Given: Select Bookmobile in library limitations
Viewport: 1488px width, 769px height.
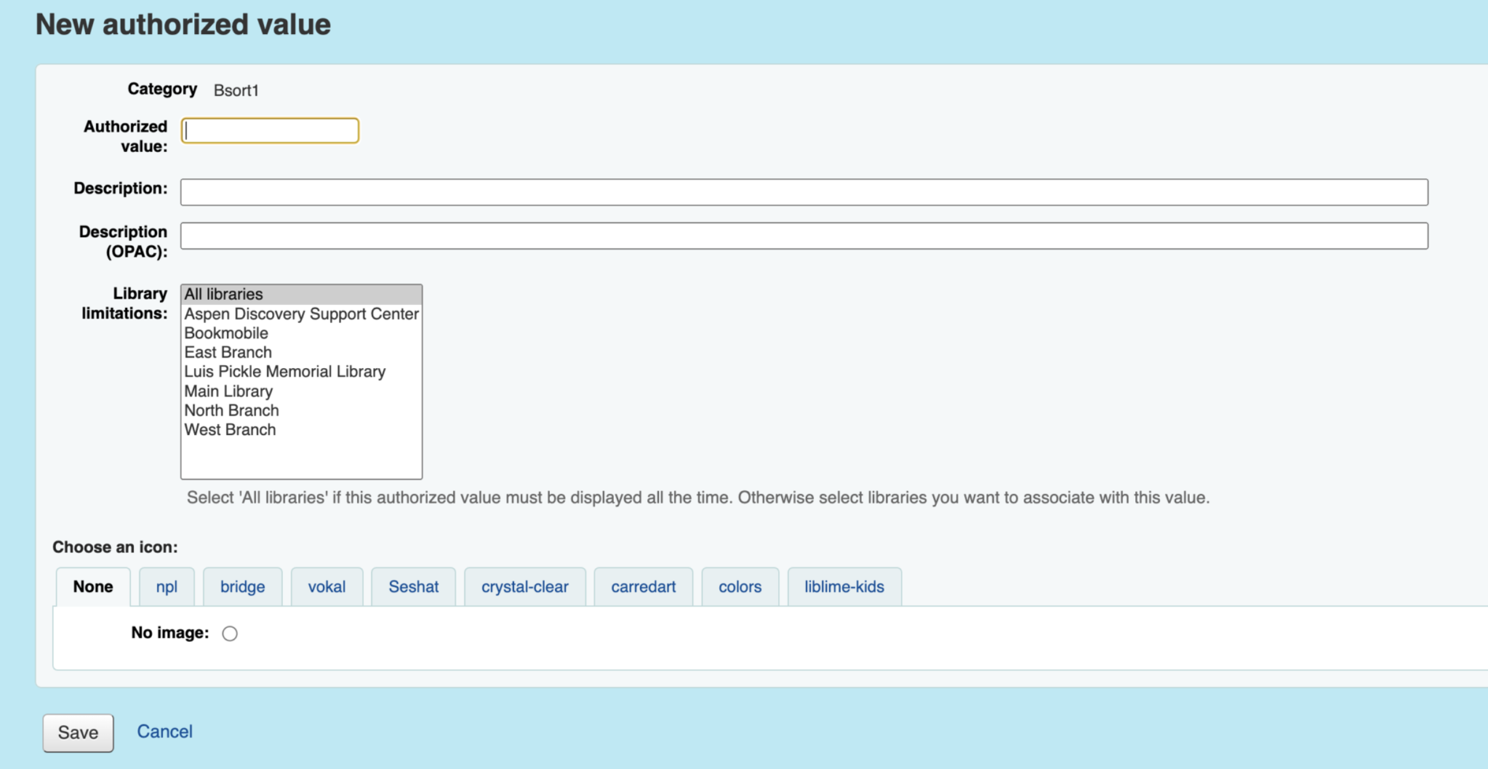Looking at the screenshot, I should click(x=226, y=333).
